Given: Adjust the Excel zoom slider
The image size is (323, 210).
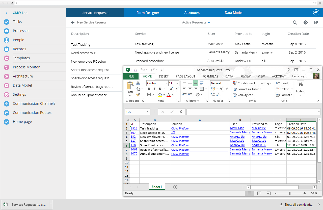Looking at the screenshot, I should pos(290,193).
